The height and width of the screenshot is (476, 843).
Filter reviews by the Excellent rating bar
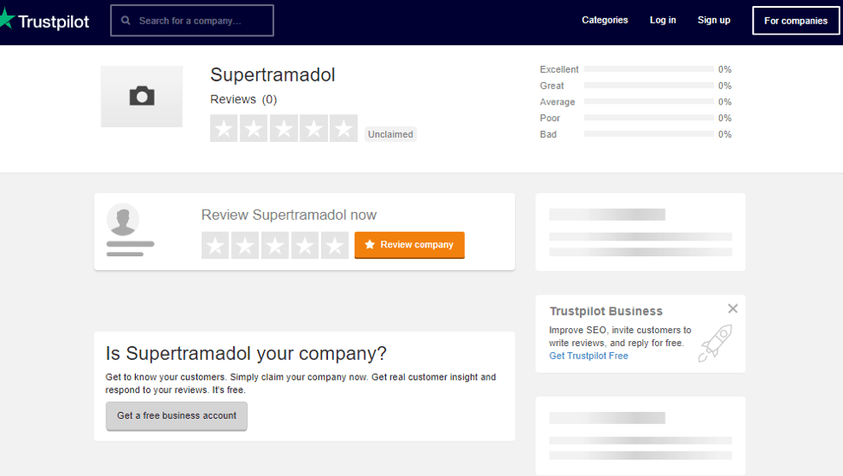click(x=648, y=69)
